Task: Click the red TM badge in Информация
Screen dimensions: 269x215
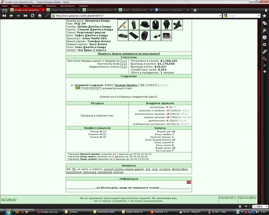Action: pyautogui.click(x=189, y=182)
